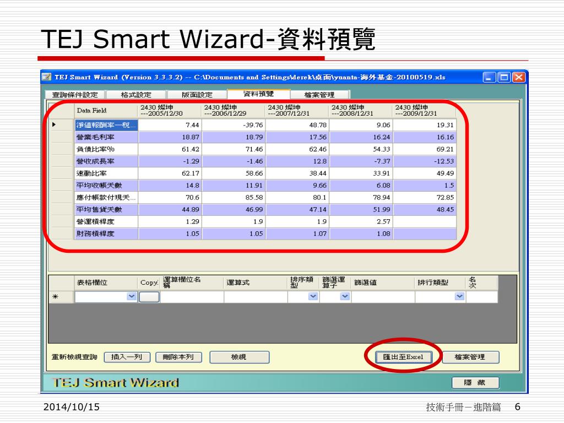This screenshot has width=564, height=423.
Task: Go to the 檔案管理 tab
Action: [319, 95]
